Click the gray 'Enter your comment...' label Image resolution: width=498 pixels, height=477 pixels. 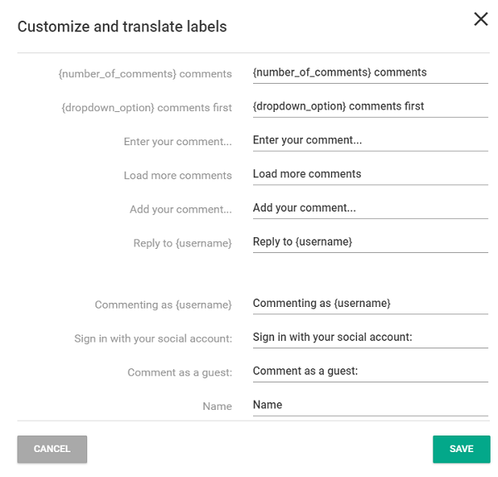pos(178,142)
